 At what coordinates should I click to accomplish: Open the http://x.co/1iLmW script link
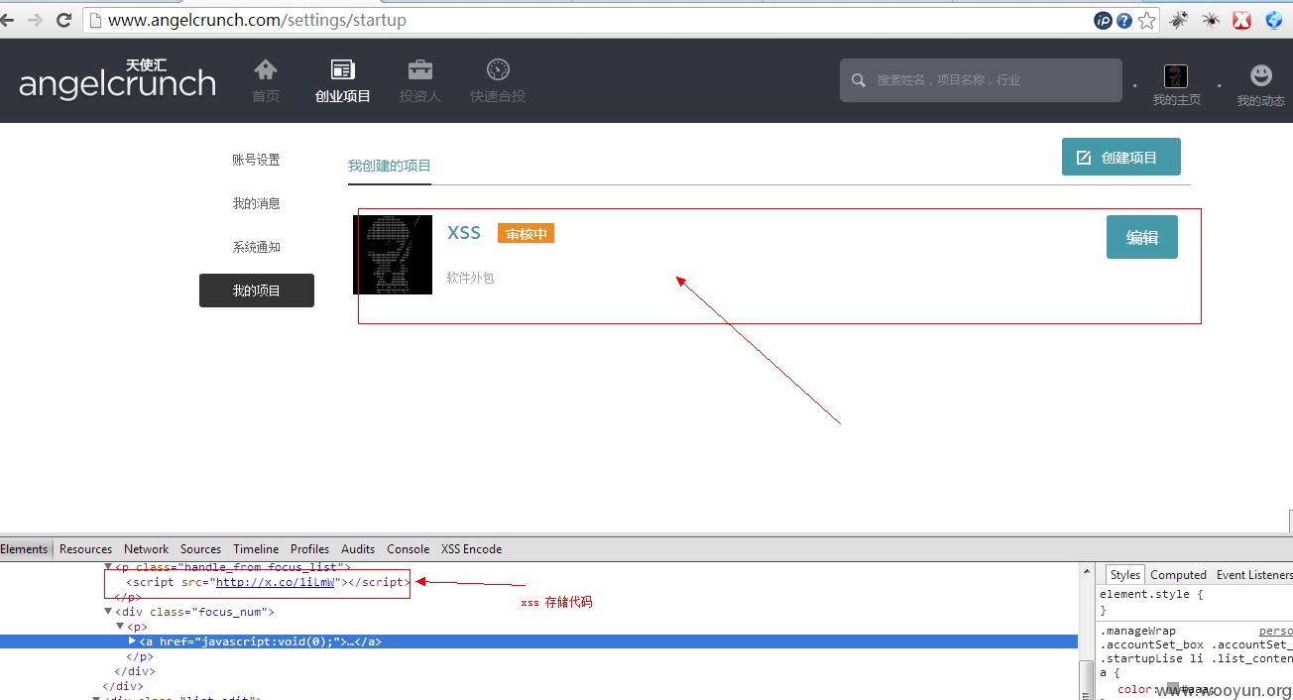tap(276, 582)
